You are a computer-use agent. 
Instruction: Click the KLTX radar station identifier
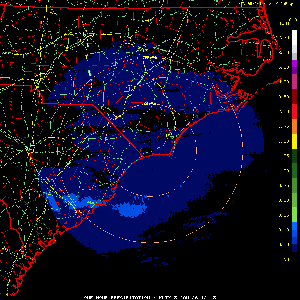(x=165, y=298)
